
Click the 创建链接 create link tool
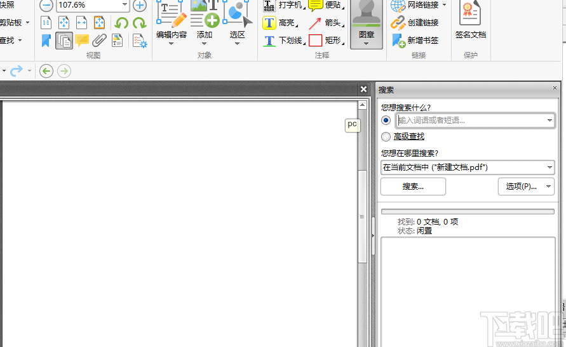[x=415, y=23]
